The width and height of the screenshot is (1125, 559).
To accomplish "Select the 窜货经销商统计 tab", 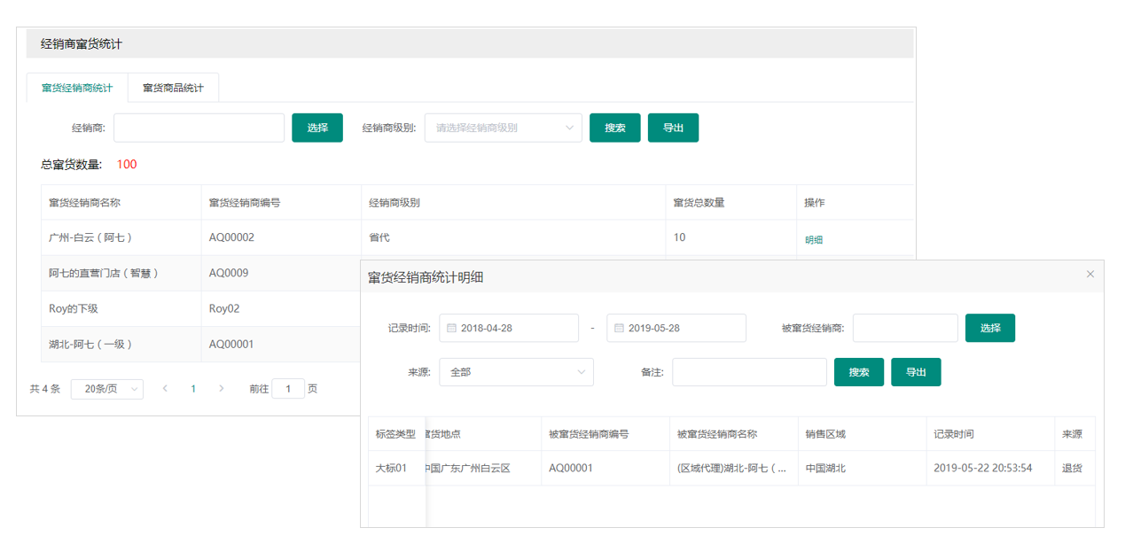I will [x=77, y=88].
